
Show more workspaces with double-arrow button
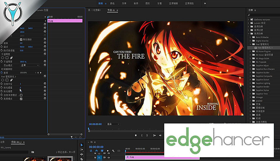pyautogui.click(x=205, y=3)
